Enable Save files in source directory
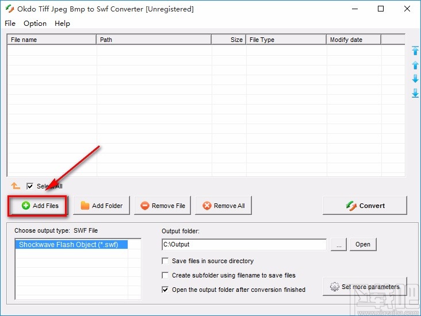Screen dimensions: 421x316 pos(166,261)
